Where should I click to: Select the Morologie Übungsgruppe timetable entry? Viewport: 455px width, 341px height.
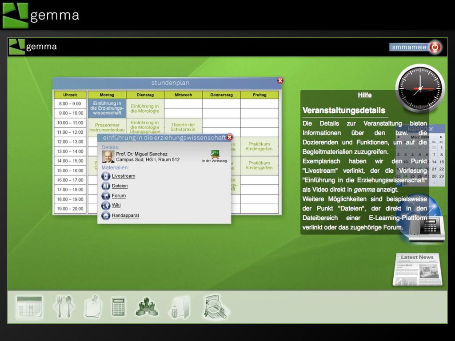point(145,127)
